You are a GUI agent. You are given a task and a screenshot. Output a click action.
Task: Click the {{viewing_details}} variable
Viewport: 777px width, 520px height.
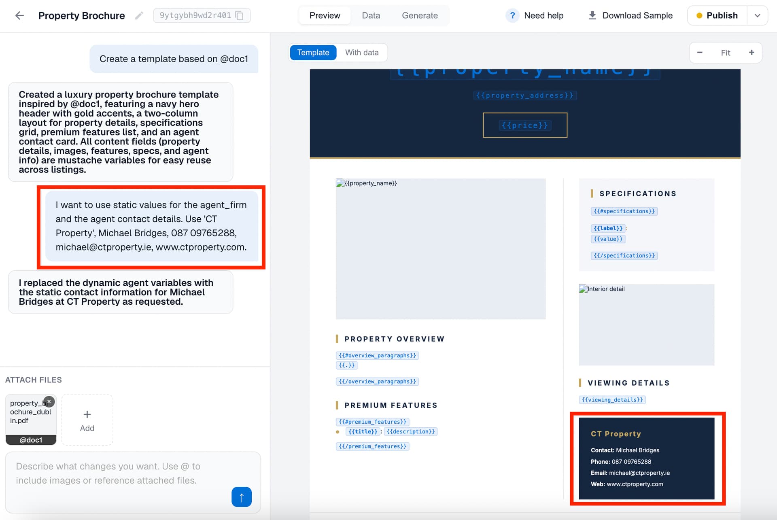tap(612, 400)
